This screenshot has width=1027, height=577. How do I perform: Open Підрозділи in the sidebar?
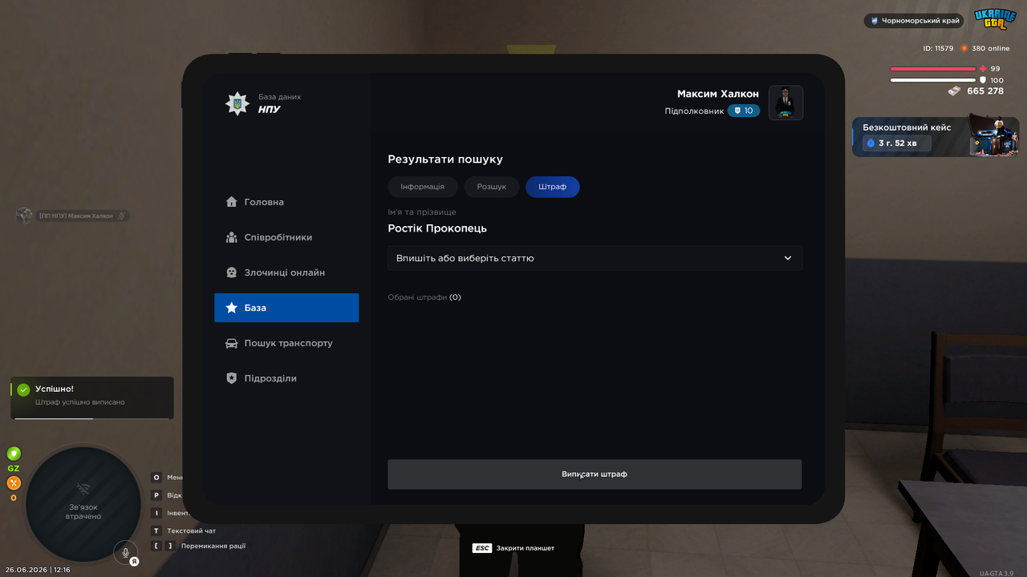tap(286, 378)
